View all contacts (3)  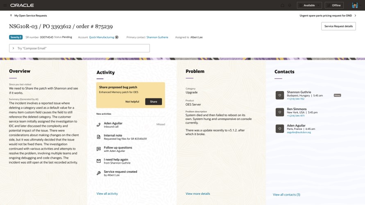(286, 194)
